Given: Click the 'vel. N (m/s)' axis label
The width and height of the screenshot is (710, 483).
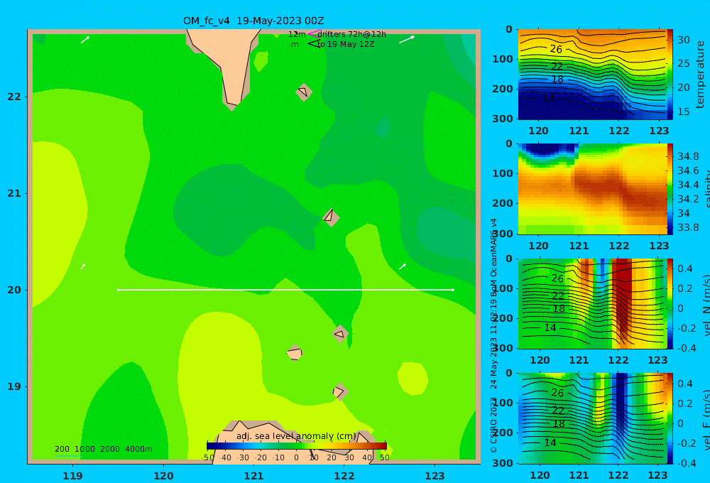Looking at the screenshot, I should click(707, 305).
